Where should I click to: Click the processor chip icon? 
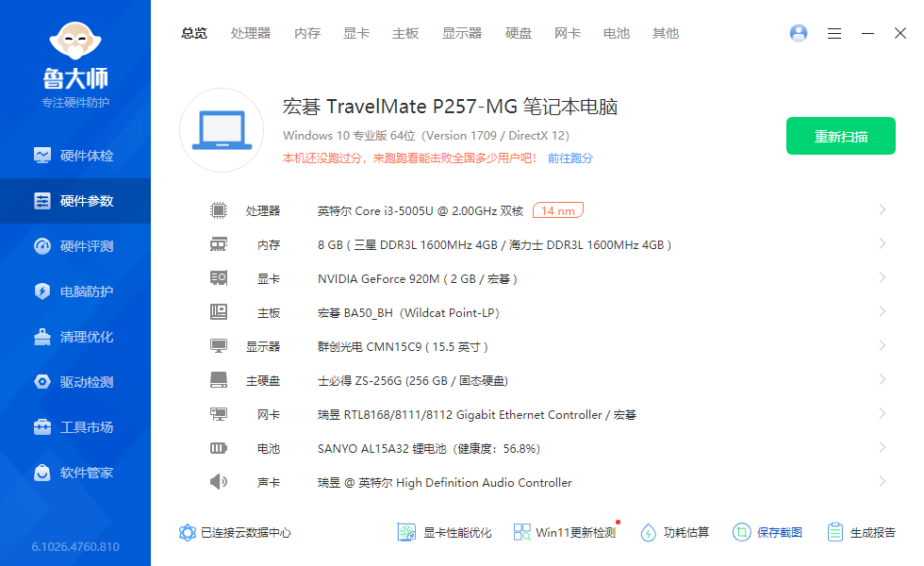coord(219,210)
